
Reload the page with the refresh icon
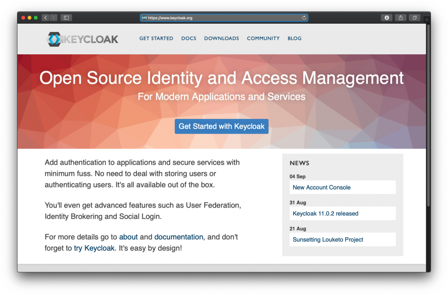coord(304,18)
